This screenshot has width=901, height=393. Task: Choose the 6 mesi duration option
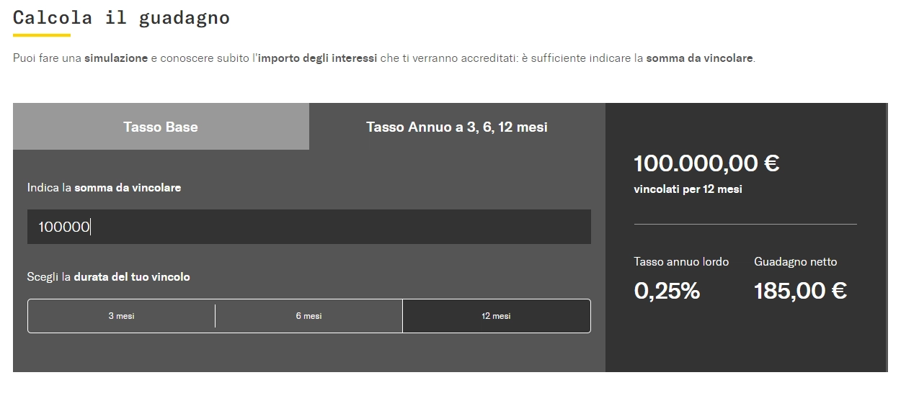coord(309,316)
